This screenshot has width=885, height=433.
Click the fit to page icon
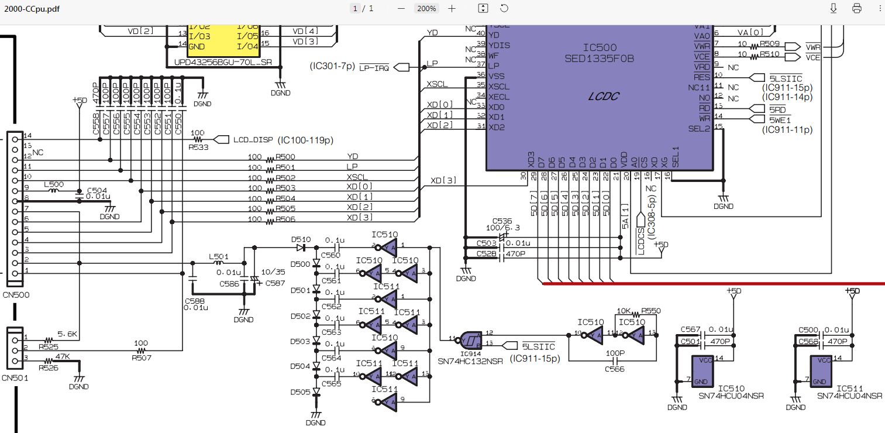point(483,8)
